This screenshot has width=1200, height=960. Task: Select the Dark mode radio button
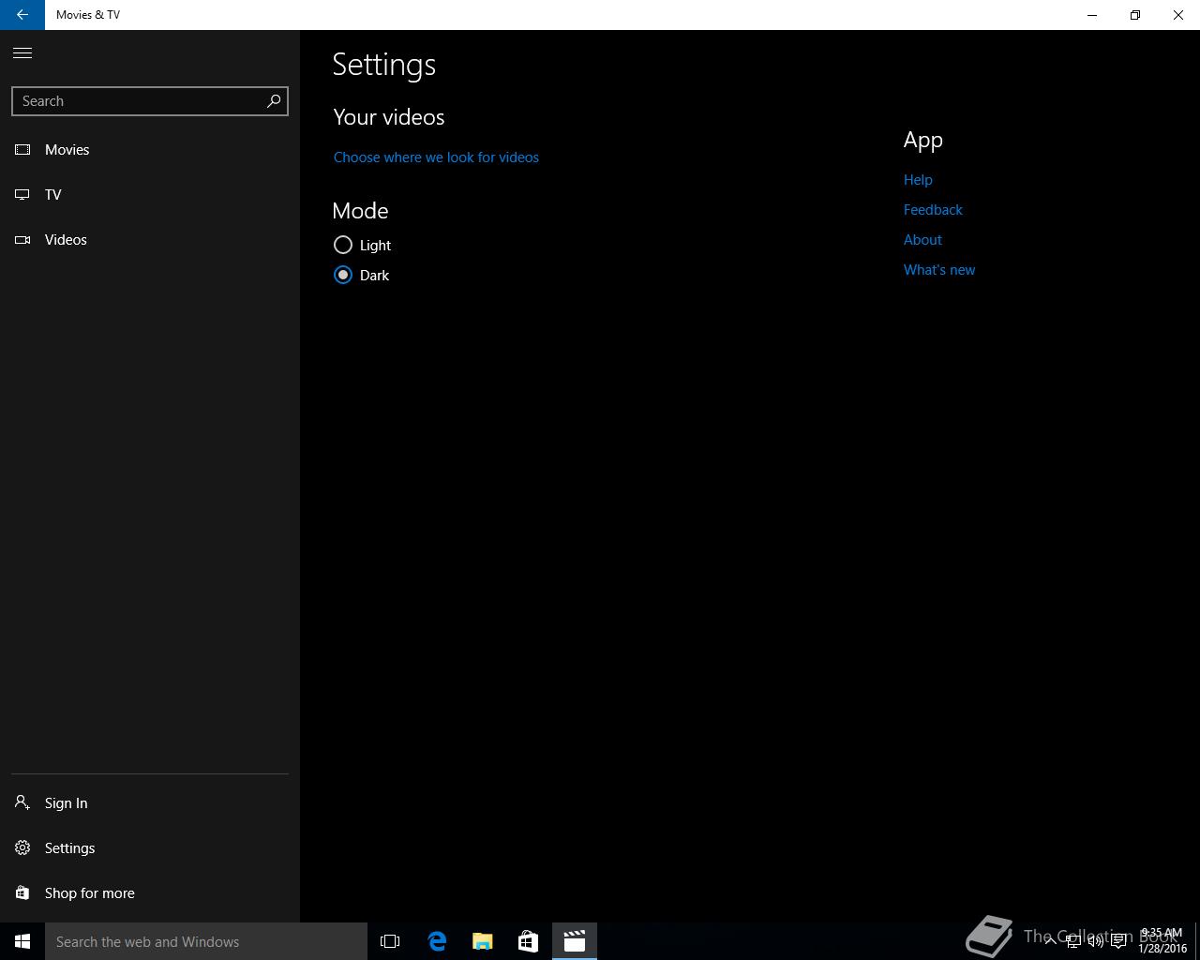point(343,275)
